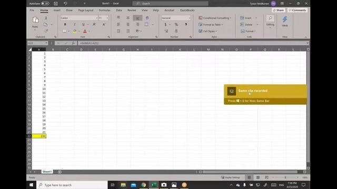This screenshot has width=337, height=189.
Task: Click the Borders icon
Action: tap(64, 31)
